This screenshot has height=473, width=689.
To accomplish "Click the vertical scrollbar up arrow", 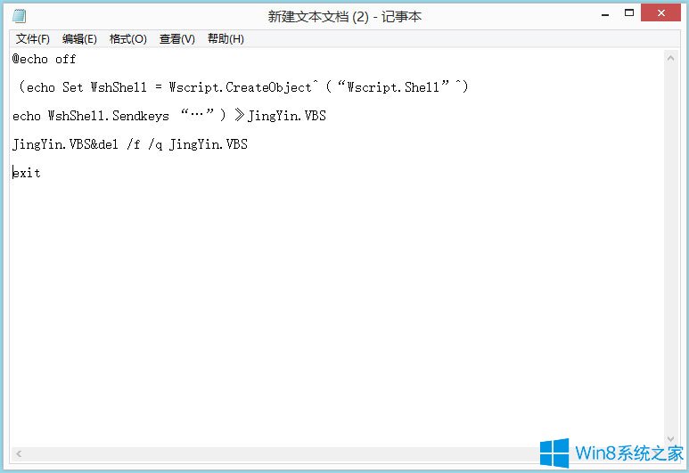I will point(670,58).
